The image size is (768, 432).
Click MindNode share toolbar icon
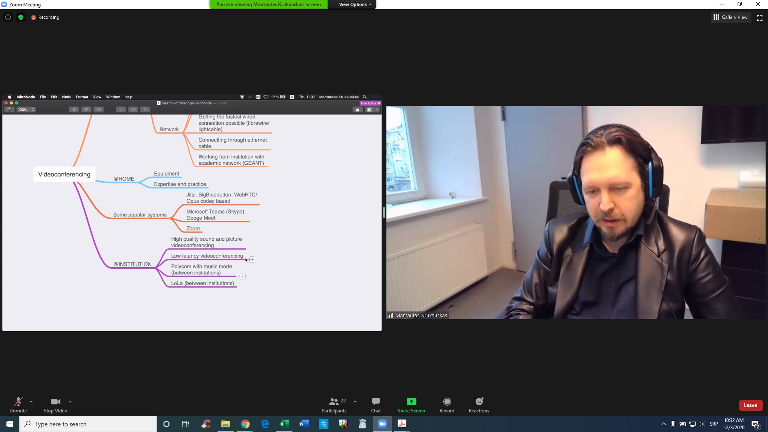click(358, 110)
